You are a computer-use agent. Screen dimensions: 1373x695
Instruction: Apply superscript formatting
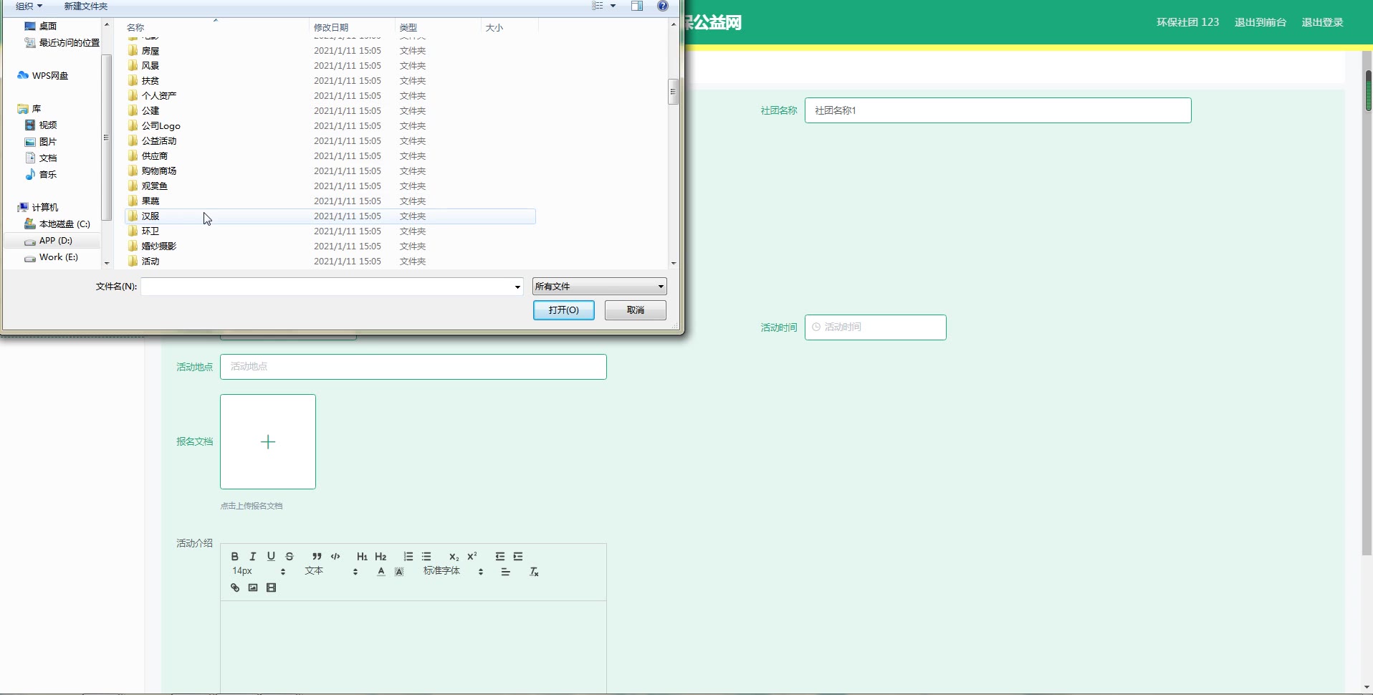point(472,557)
